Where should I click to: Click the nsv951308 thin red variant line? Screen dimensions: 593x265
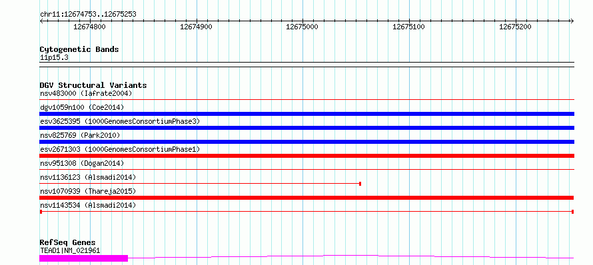click(306, 170)
